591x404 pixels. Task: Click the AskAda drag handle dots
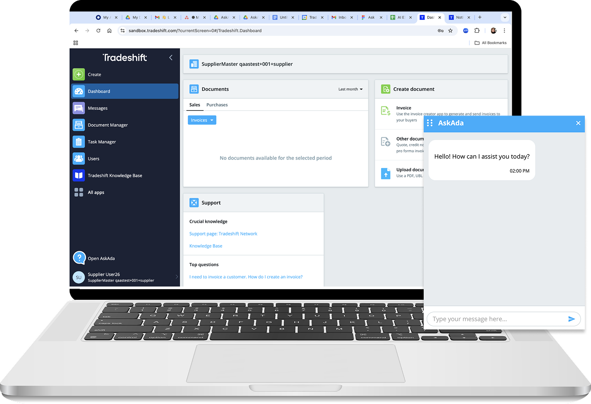coord(430,123)
